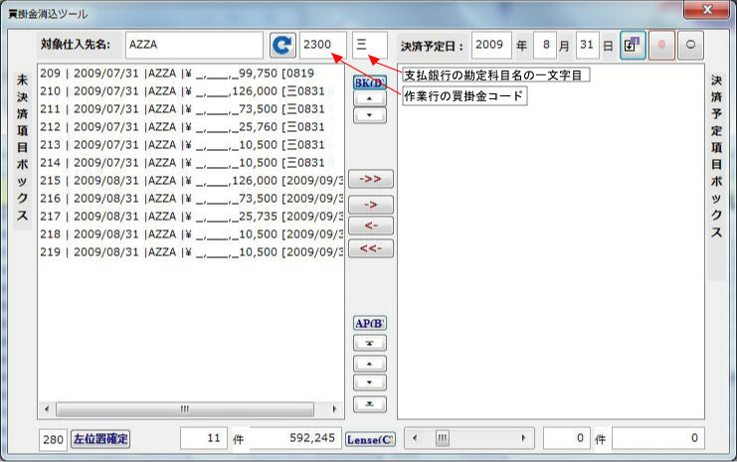The image size is (737, 462).
Task: Move selected item right with ->
Action: (370, 206)
